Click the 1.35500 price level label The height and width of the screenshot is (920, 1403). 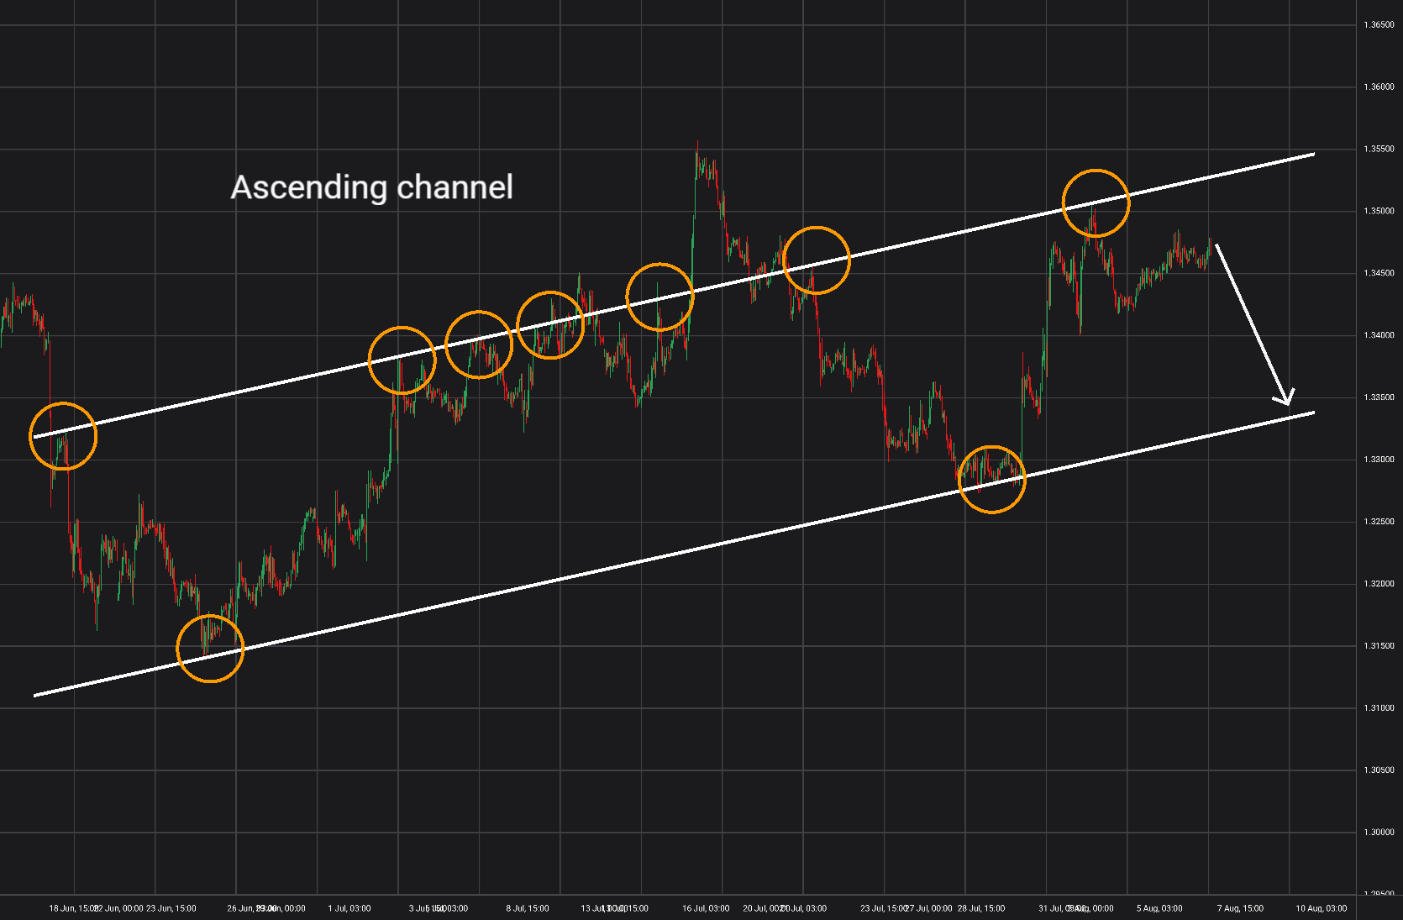coord(1379,150)
